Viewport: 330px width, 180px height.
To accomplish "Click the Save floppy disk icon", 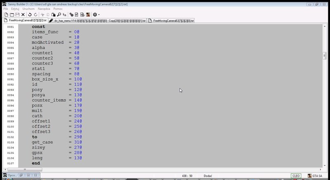I will [17, 14].
